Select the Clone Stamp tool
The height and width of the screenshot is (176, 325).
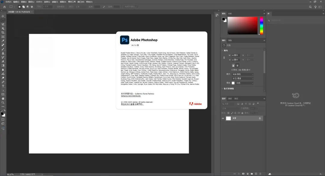[3, 53]
